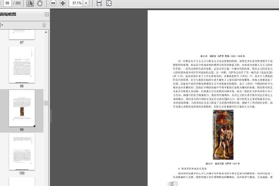Zoom out with the minus button
Image resolution: width=279 pixels, height=186 pixels.
pos(53,3)
